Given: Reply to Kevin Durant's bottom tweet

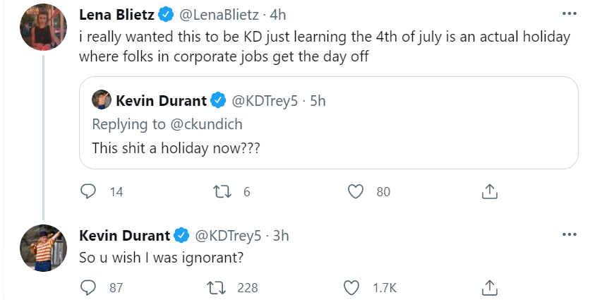Looking at the screenshot, I should (x=88, y=288).
